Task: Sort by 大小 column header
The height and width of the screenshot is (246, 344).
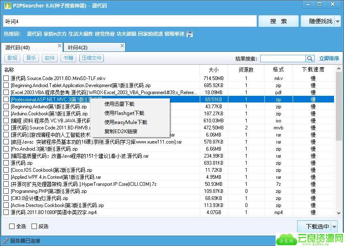Action: [214, 70]
